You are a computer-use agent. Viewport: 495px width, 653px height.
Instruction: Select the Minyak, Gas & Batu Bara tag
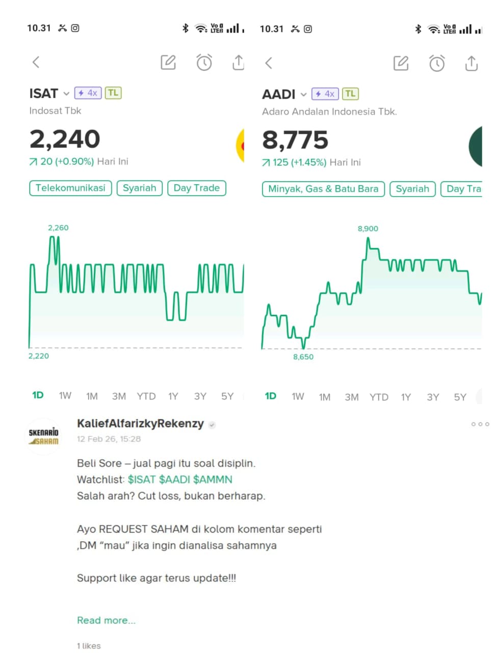[x=323, y=189]
